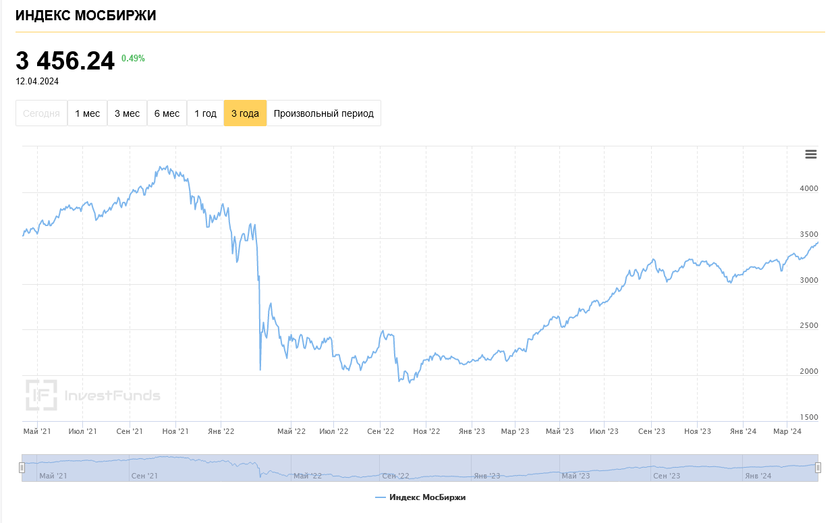Open the Произвольный период date selector
The width and height of the screenshot is (838, 523).
[x=323, y=113]
